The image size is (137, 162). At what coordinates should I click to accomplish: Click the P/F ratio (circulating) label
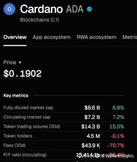[25, 155]
